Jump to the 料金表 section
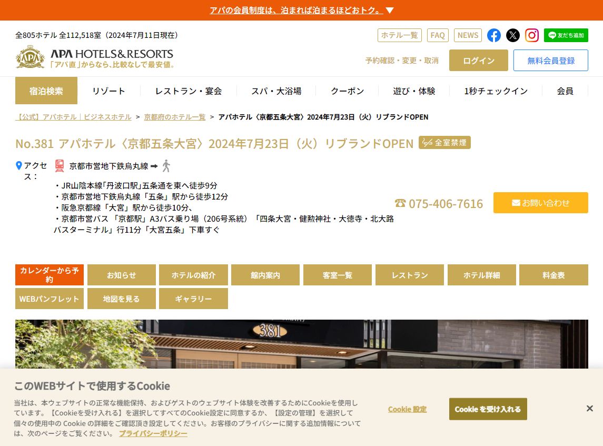Screen dimensions: 603x446 point(554,275)
